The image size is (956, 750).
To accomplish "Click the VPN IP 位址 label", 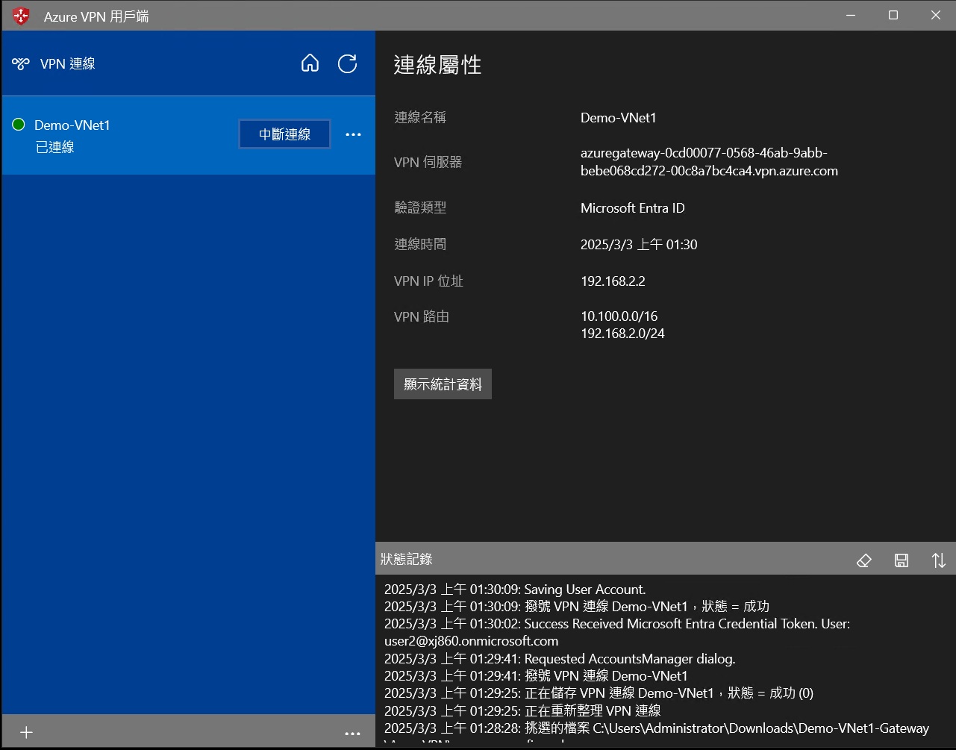I will point(428,281).
